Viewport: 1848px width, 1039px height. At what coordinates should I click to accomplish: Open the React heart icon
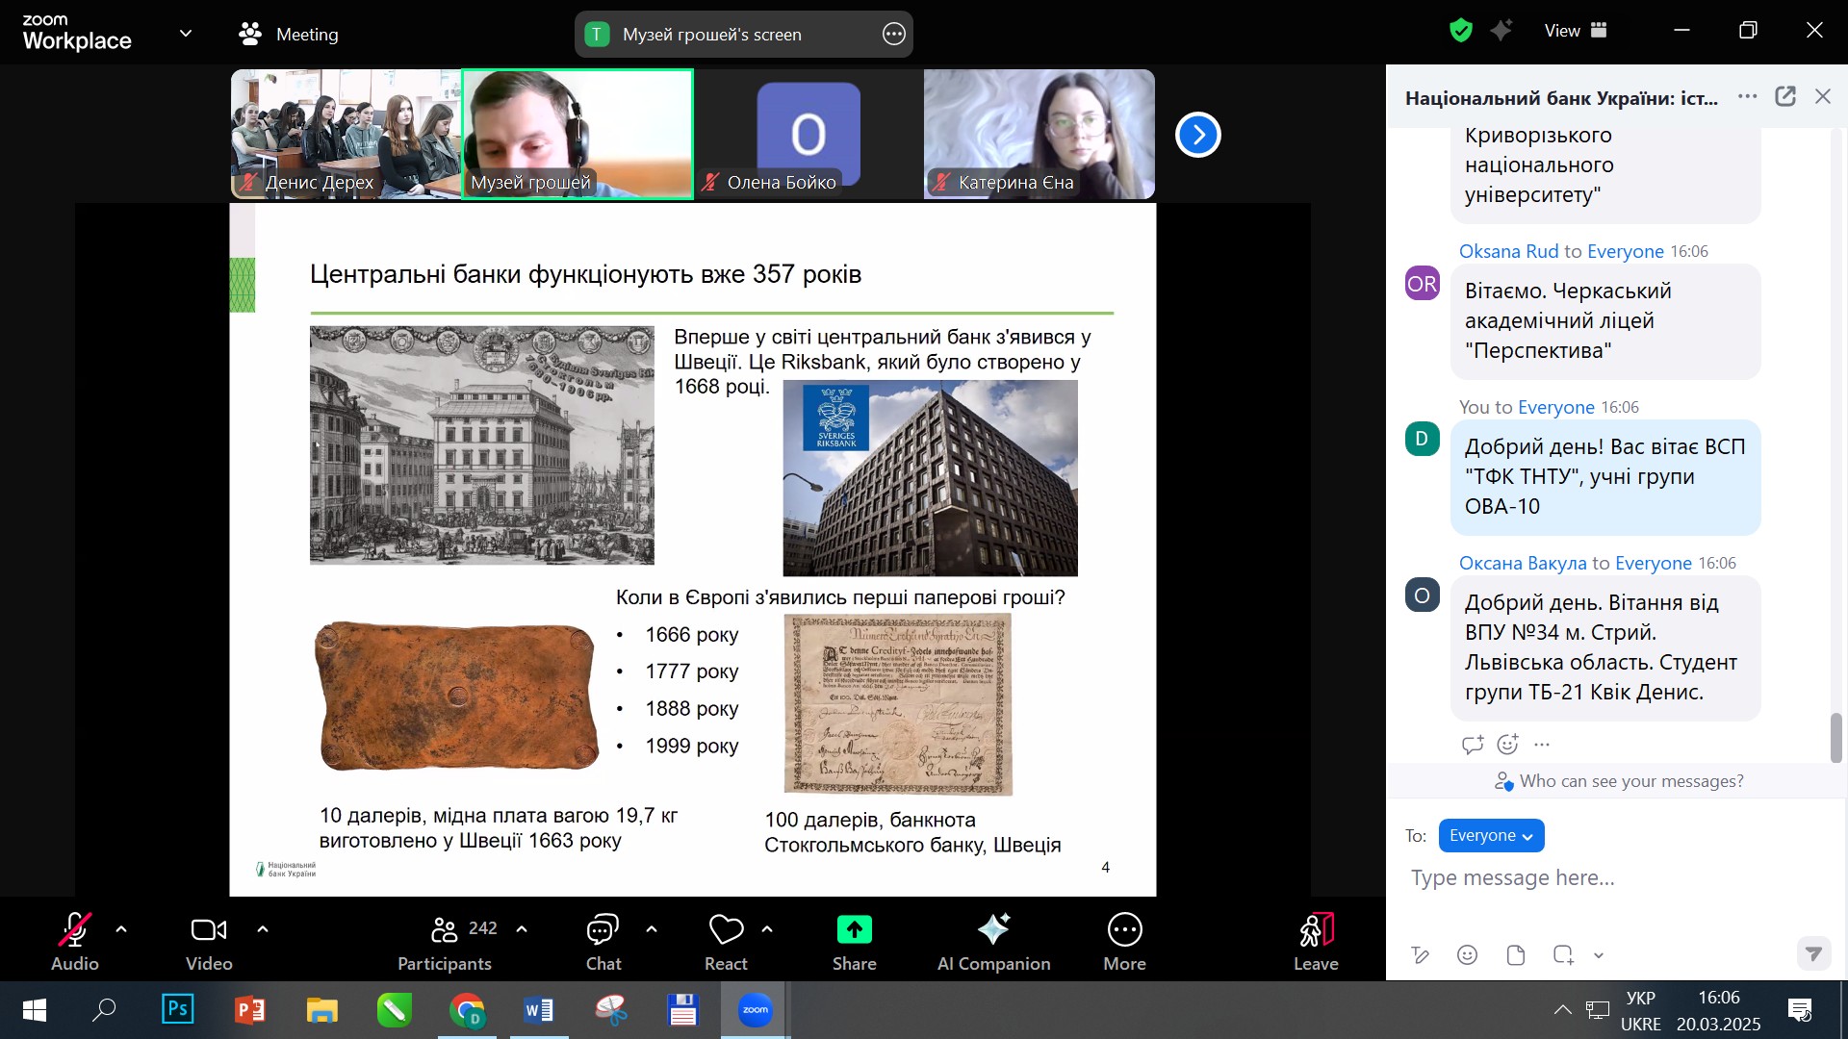(726, 929)
